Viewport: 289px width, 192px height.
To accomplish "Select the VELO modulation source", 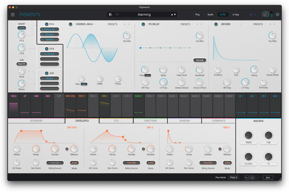I will (x=13, y=105).
